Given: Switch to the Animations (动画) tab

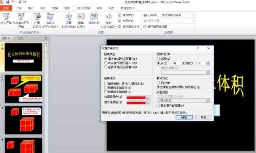Looking at the screenshot, I should pyautogui.click(x=67, y=8).
